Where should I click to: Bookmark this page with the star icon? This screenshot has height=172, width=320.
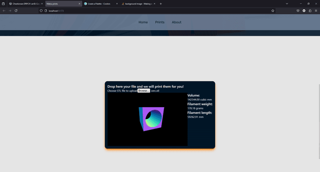pos(272,11)
